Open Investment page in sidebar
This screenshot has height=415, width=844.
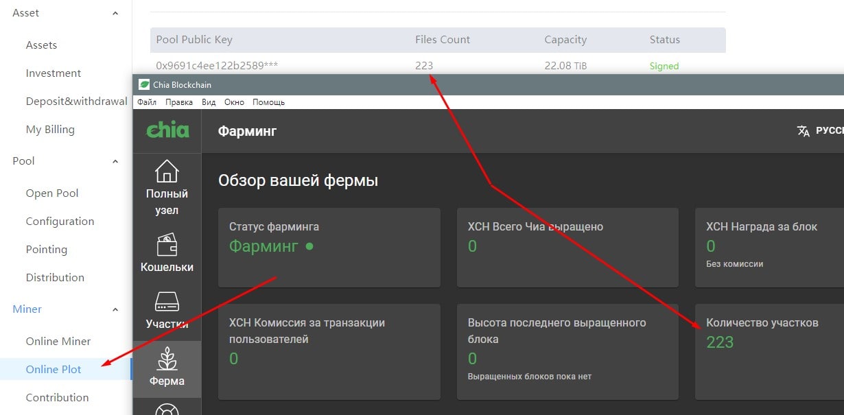click(54, 73)
